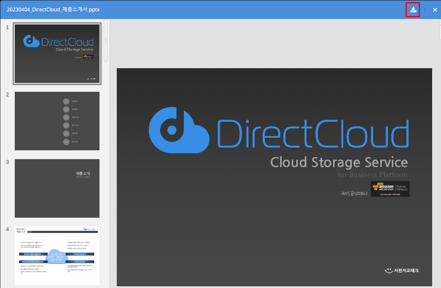Image resolution: width=441 pixels, height=288 pixels.
Task: Jump to the slide 4 thumbnail
Action: pos(57,256)
